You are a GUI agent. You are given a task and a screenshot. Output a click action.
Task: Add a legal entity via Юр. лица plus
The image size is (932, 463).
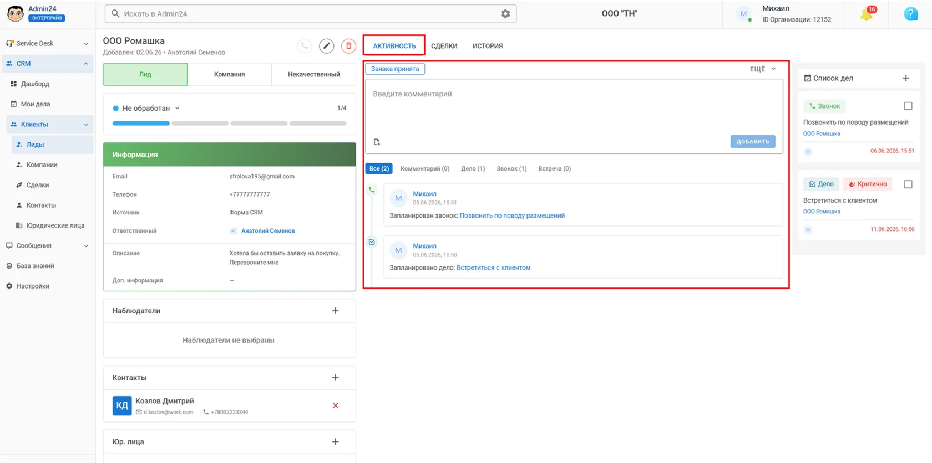coord(335,442)
